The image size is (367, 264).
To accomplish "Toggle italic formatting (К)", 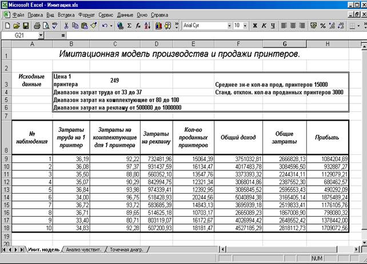I will point(264,26).
